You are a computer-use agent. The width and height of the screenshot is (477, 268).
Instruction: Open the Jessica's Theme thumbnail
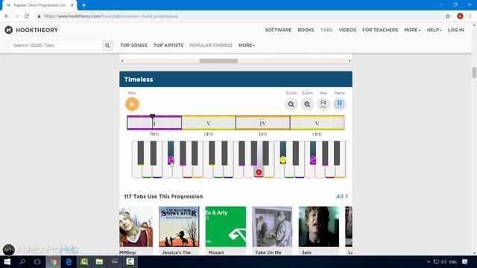[x=179, y=226]
